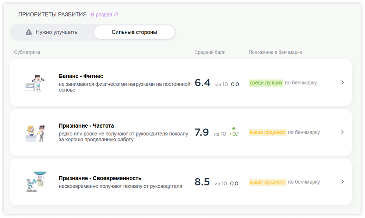Click the Признание - Своевременность balloon illustration
Viewport: 365px width, 218px height.
coord(35,182)
